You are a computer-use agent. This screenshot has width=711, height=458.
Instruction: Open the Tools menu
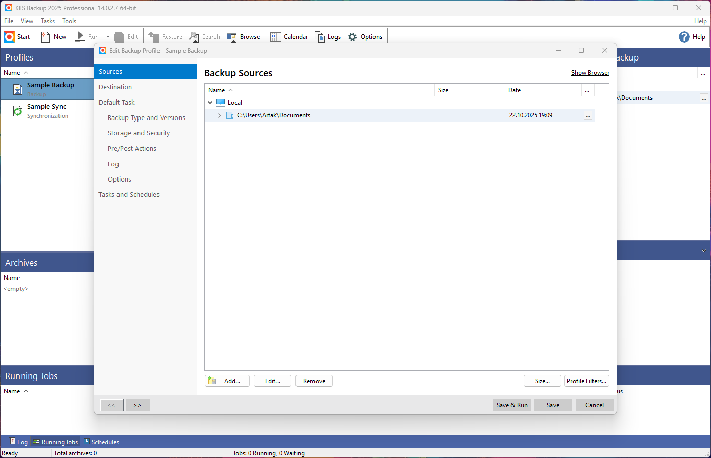(x=69, y=21)
